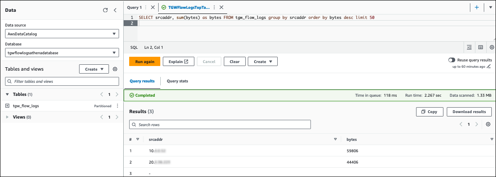Open tgw_flow_logs table options menu

(x=117, y=106)
